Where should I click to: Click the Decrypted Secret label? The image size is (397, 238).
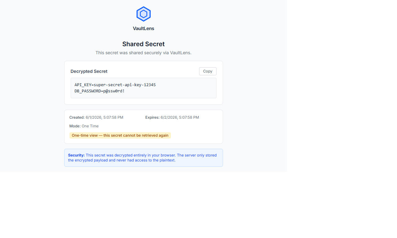click(89, 71)
